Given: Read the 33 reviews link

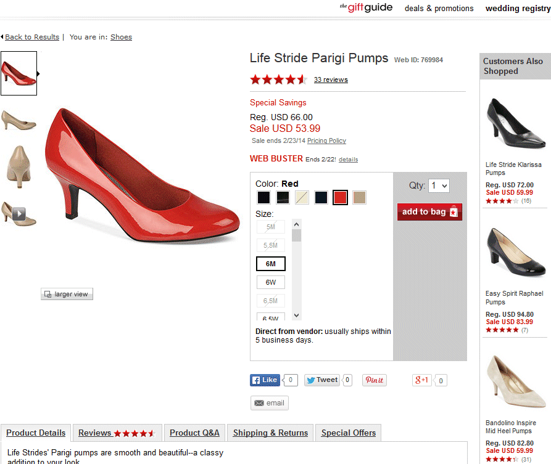Looking at the screenshot, I should click(331, 79).
